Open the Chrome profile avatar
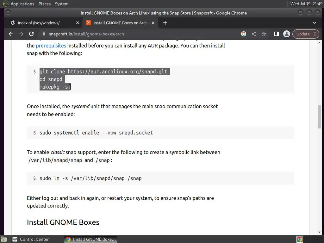This screenshot has height=243, width=324. 287,34
